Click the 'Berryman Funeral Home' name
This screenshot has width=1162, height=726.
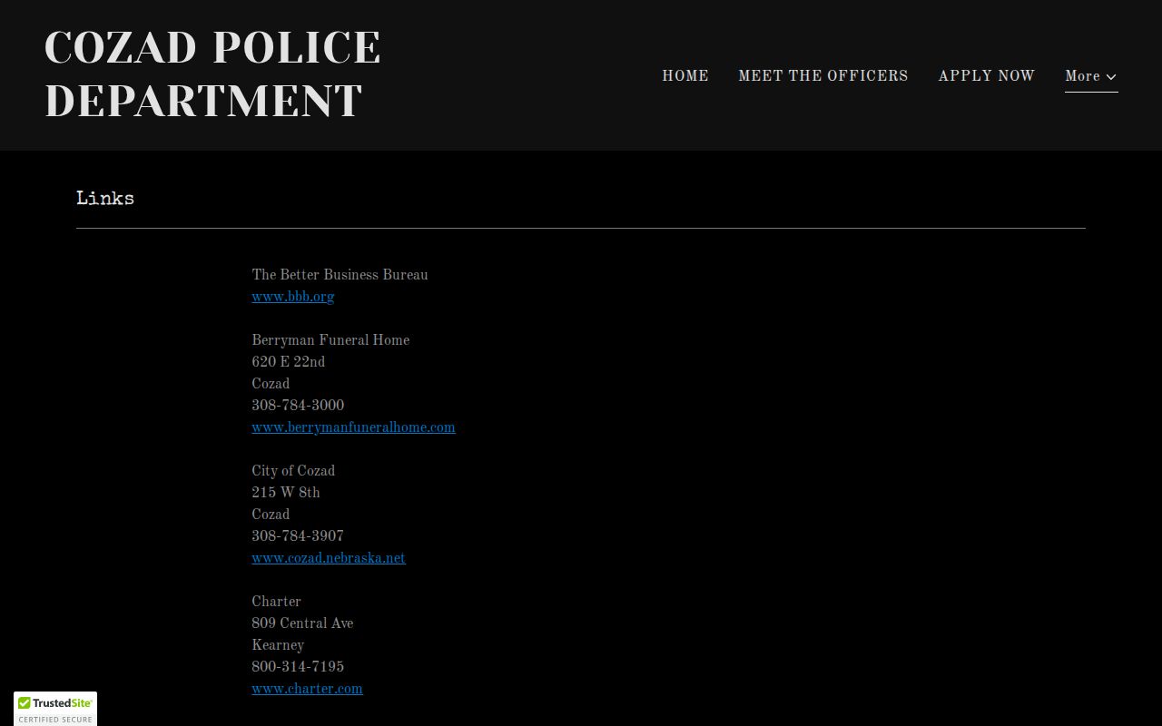tap(330, 340)
